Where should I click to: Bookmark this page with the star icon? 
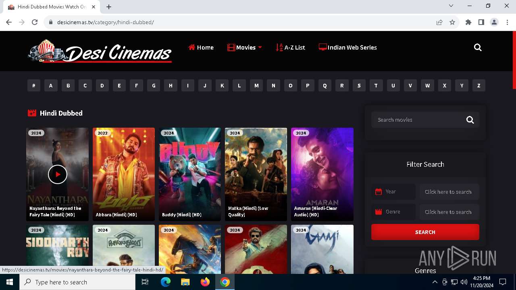(452, 22)
